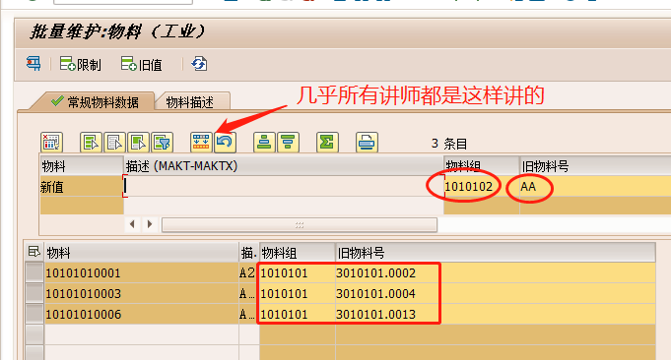The height and width of the screenshot is (360, 671).
Task: Click material number 10101010001
Action: coord(141,272)
